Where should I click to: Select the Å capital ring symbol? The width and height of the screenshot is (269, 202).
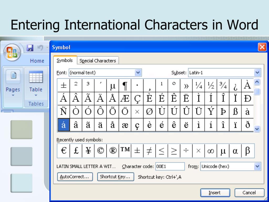113,99
